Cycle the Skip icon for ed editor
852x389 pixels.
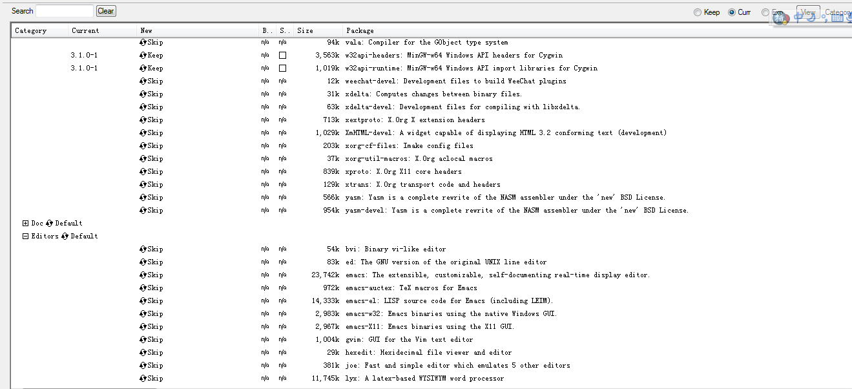[x=143, y=262]
